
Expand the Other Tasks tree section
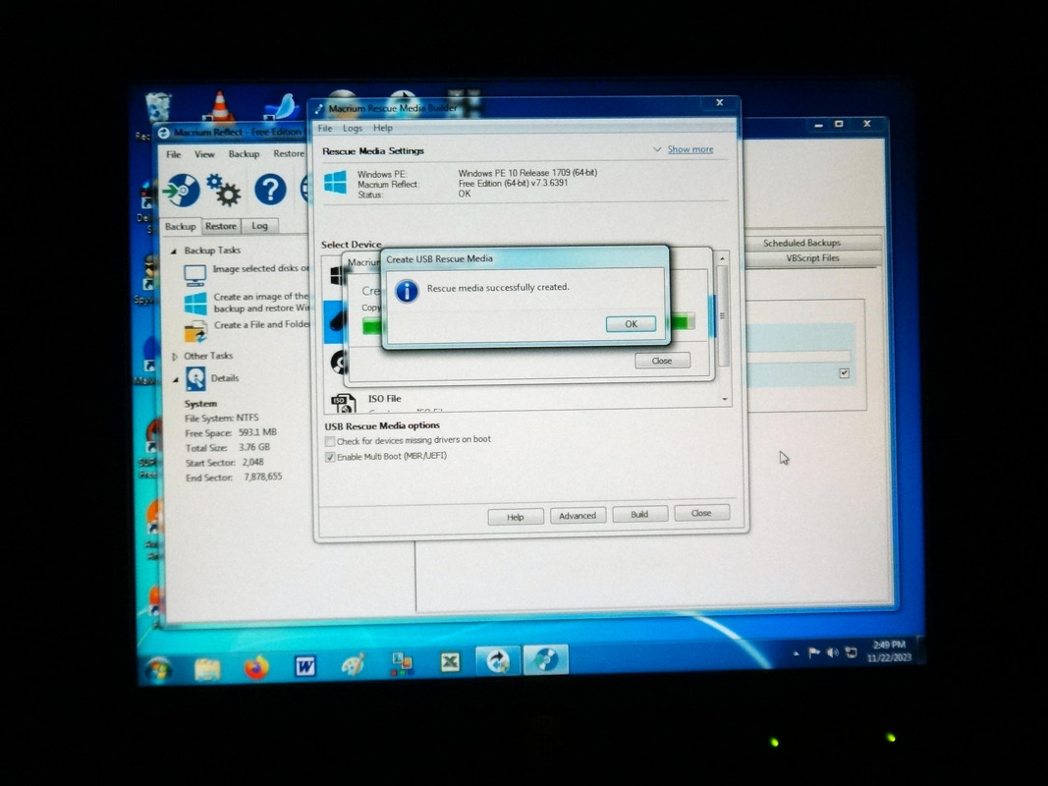tap(175, 357)
